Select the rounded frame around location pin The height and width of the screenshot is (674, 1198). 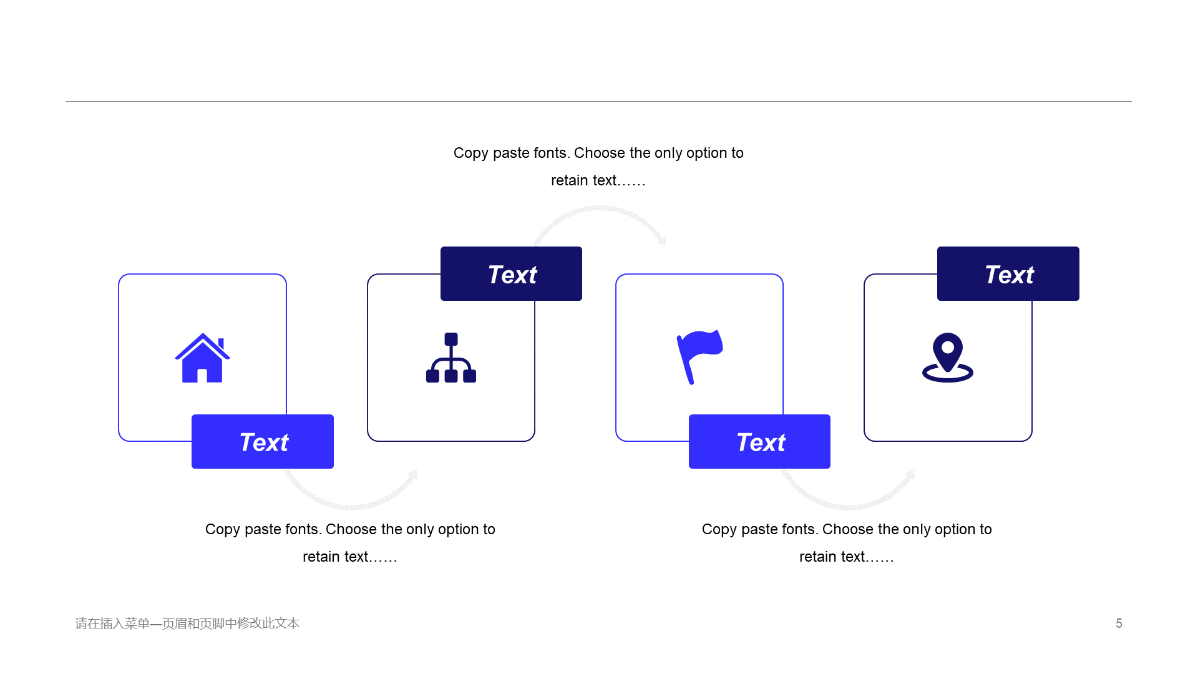(x=948, y=358)
